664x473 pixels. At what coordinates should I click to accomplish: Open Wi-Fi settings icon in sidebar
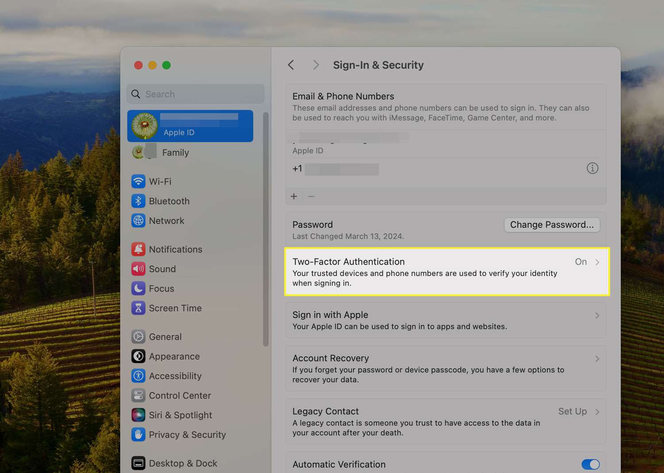pos(139,182)
